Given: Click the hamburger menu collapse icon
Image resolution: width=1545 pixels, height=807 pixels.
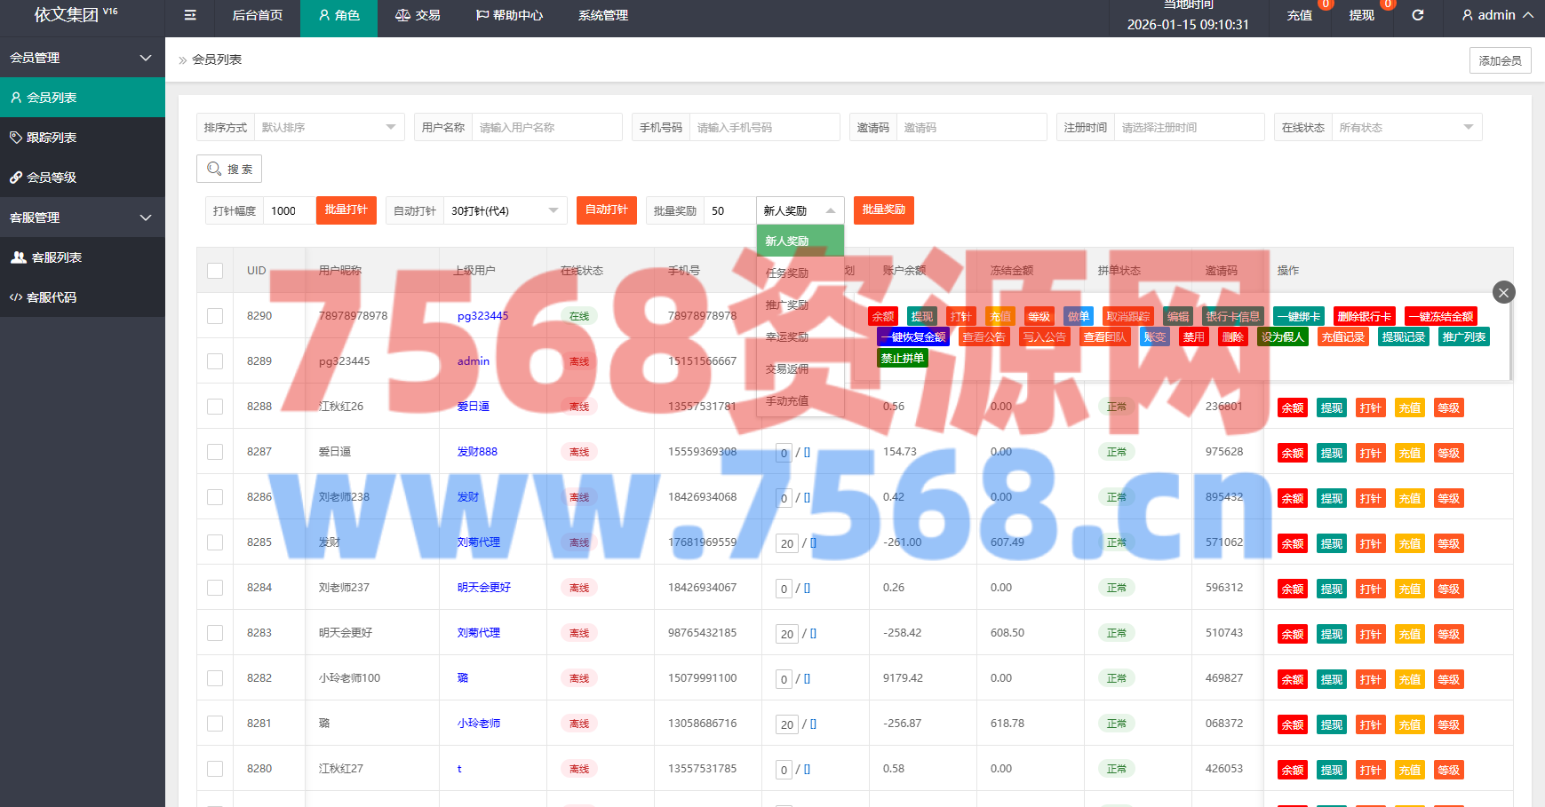Looking at the screenshot, I should (190, 15).
